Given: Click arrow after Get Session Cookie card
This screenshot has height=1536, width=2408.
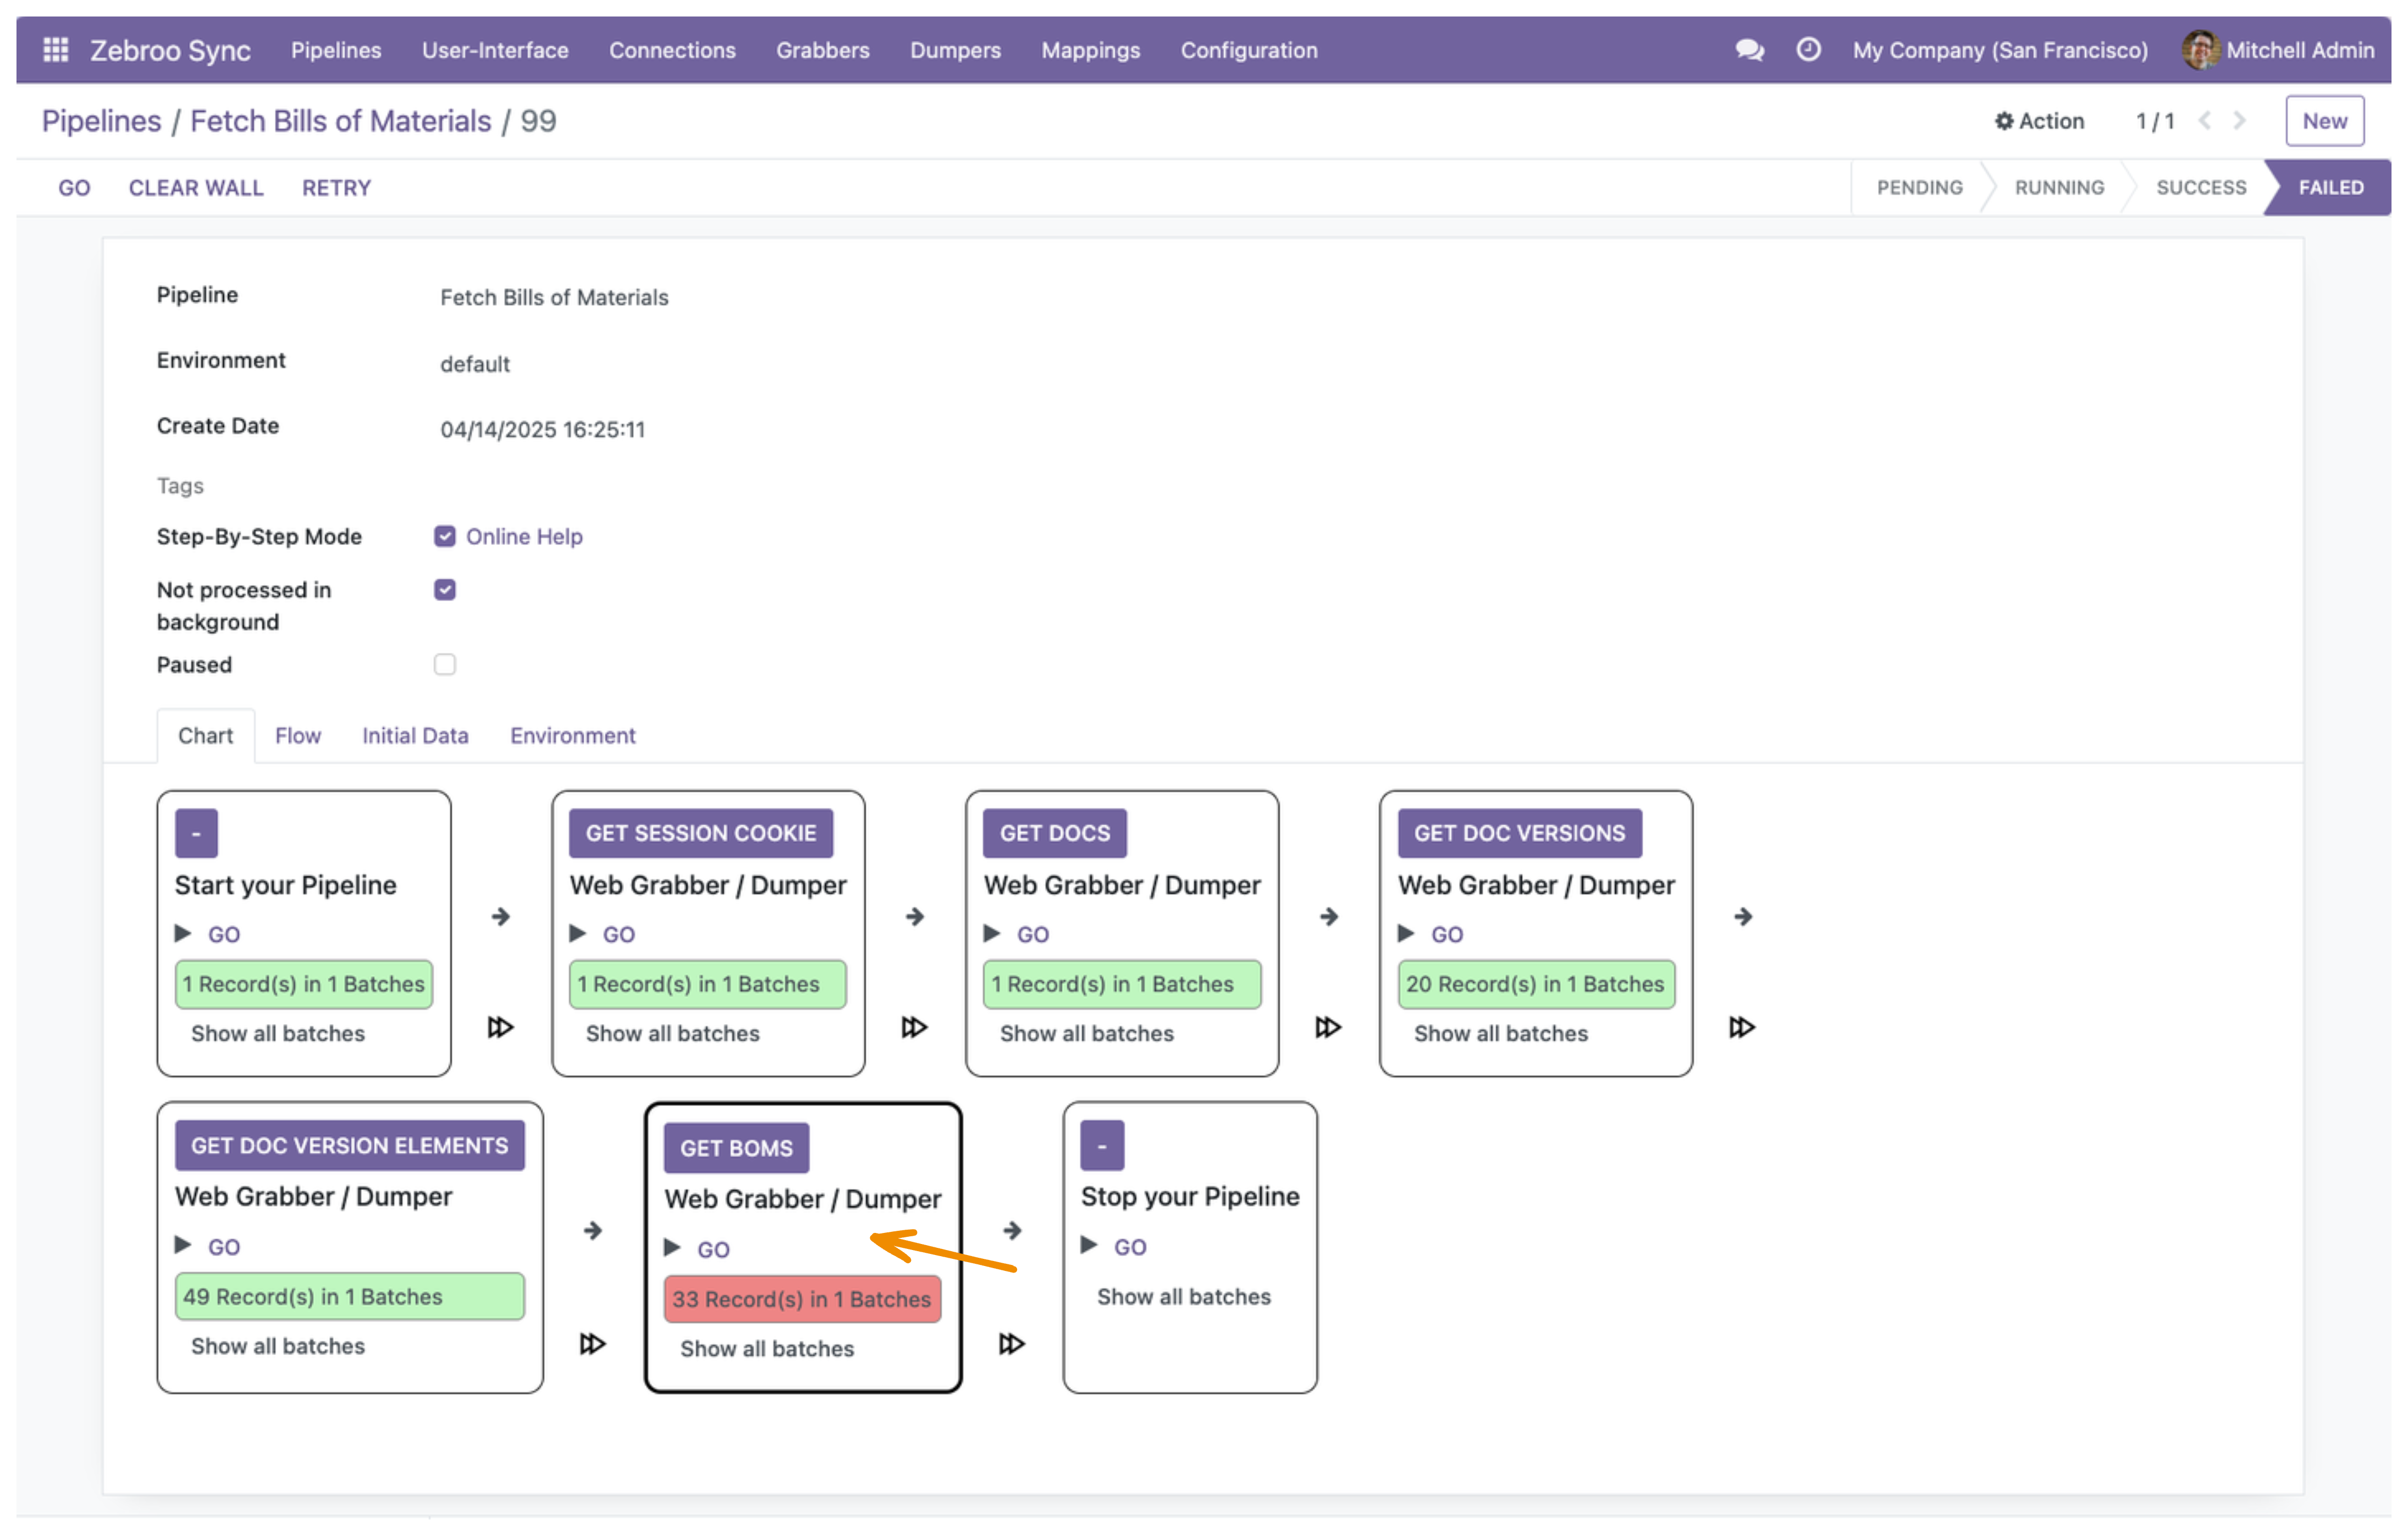Looking at the screenshot, I should click(x=915, y=916).
